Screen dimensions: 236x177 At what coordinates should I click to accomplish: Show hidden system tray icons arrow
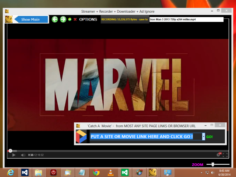tap(201, 173)
